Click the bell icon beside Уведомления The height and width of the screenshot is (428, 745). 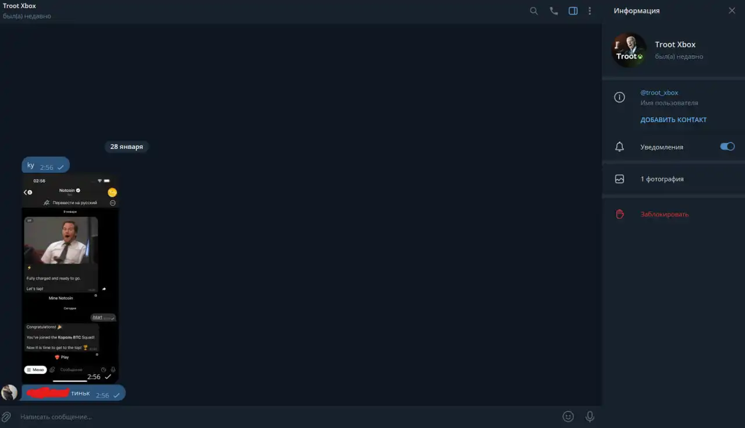pyautogui.click(x=619, y=147)
